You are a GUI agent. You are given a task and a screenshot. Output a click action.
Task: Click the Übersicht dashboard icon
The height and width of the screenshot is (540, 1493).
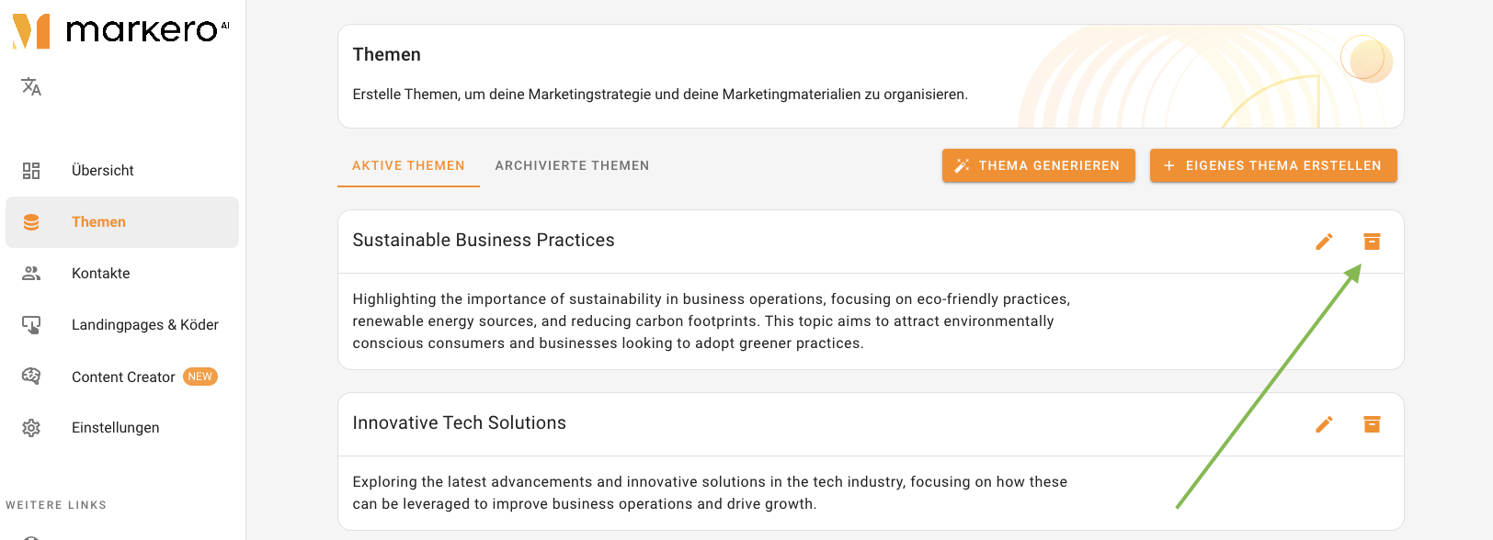click(31, 171)
